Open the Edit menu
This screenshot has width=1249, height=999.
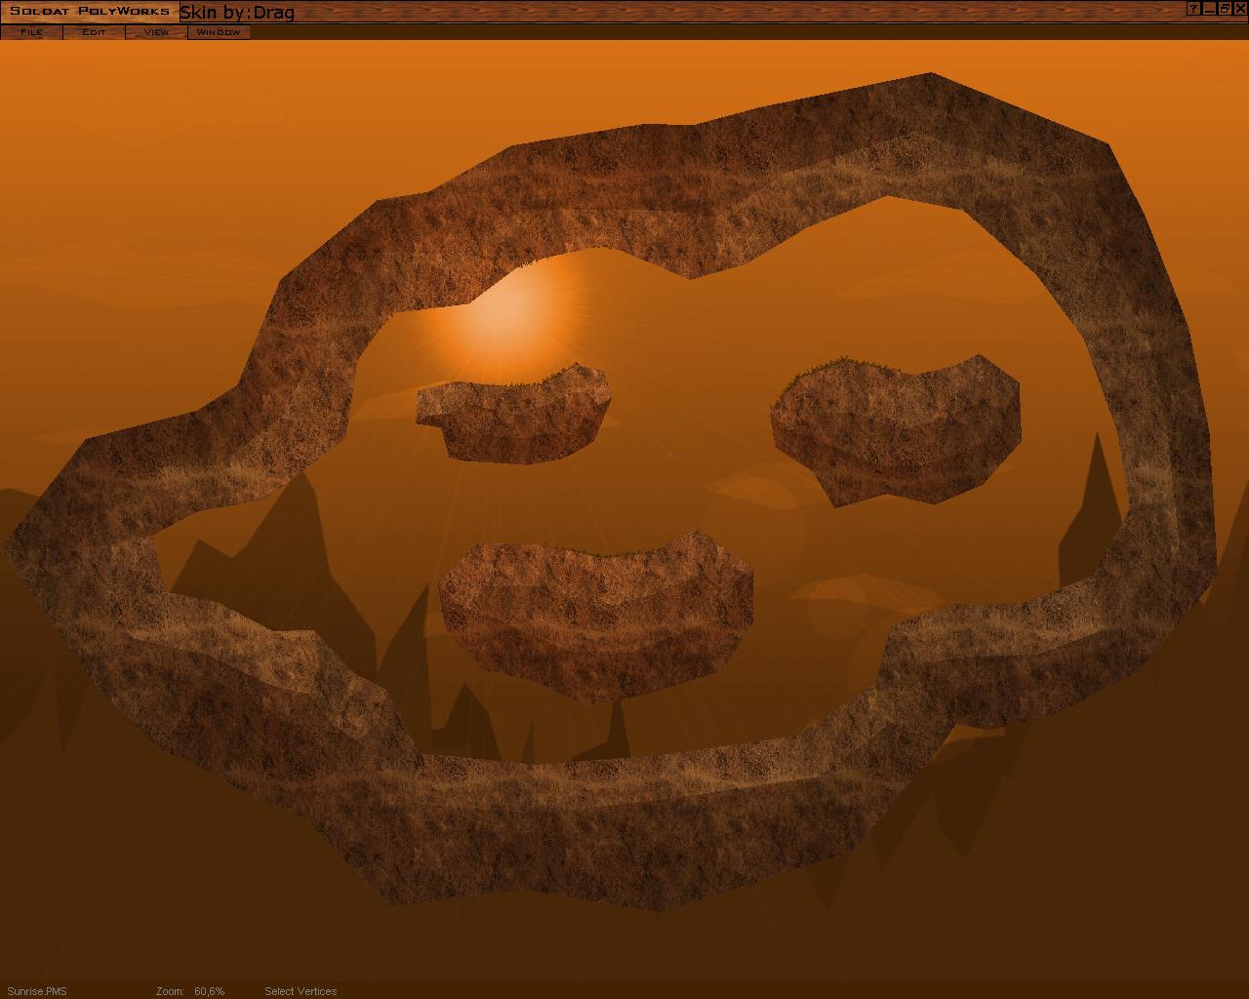click(94, 32)
